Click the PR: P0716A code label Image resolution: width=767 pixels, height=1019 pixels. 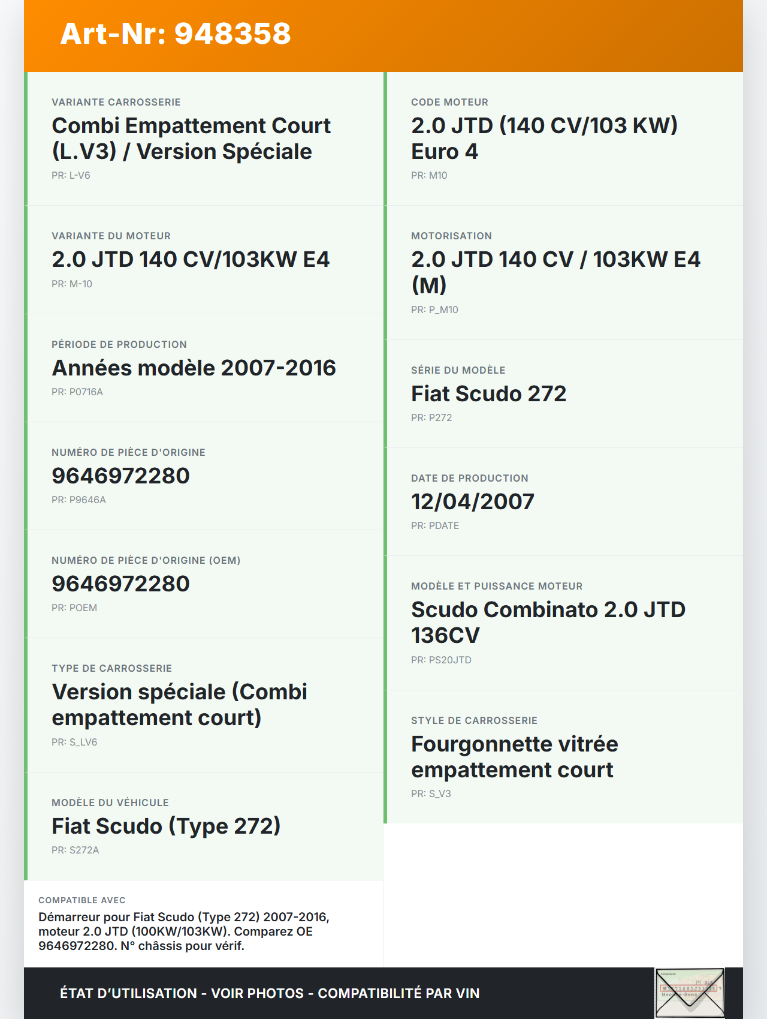(77, 392)
